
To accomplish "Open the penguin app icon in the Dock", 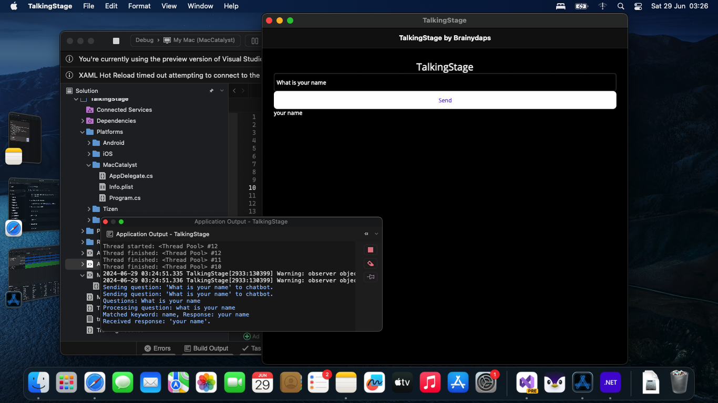I will pyautogui.click(x=555, y=383).
